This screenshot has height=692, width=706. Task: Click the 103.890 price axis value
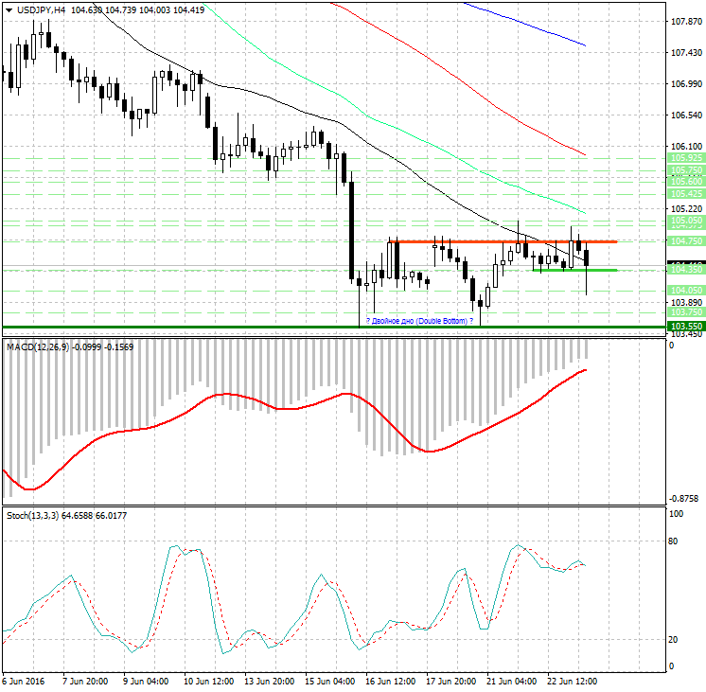coord(686,302)
